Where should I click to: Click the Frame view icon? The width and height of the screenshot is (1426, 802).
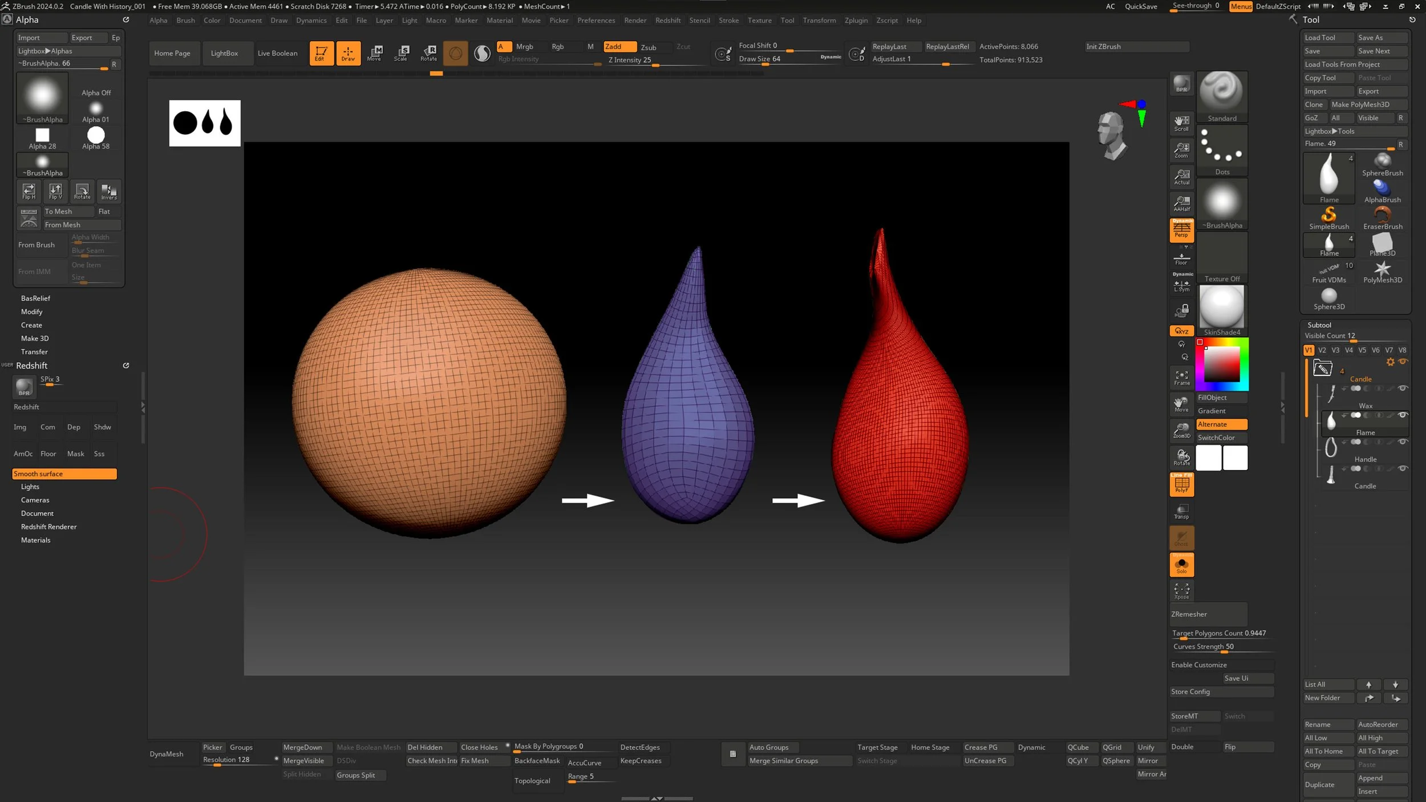[x=1181, y=378]
